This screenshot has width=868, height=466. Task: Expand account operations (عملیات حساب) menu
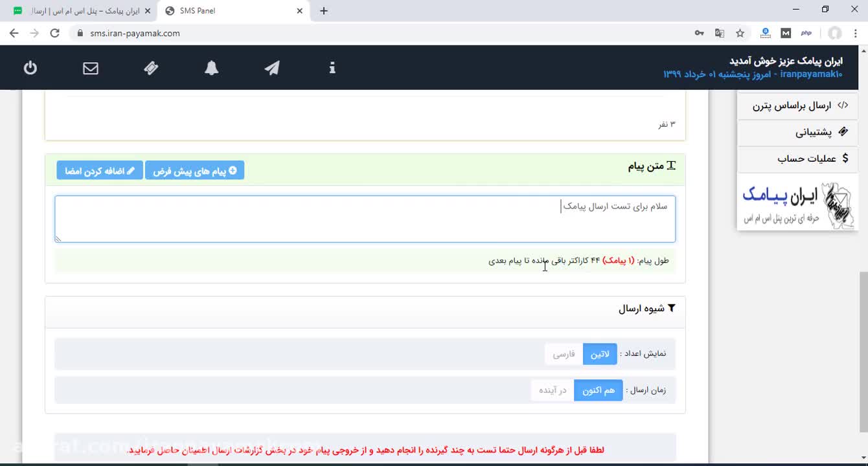pos(812,159)
